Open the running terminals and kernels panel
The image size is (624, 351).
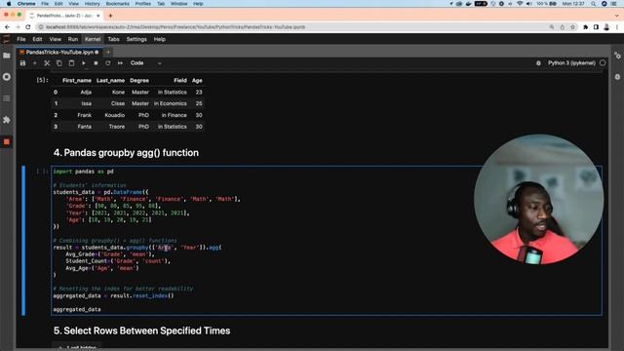7,77
